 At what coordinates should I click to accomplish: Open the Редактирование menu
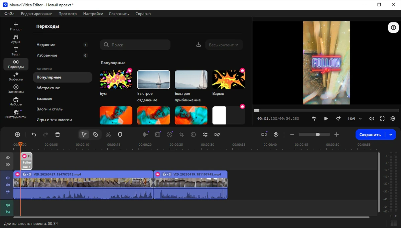(36, 14)
